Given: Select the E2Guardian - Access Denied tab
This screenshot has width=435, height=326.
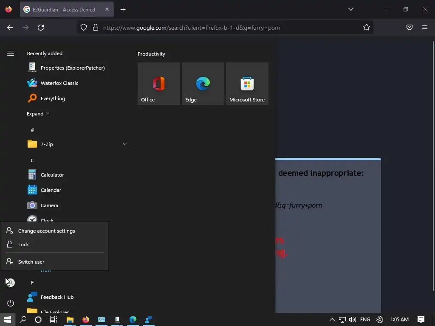Looking at the screenshot, I should tap(67, 10).
